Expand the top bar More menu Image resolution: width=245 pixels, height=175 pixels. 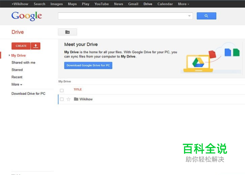pyautogui.click(x=183, y=4)
